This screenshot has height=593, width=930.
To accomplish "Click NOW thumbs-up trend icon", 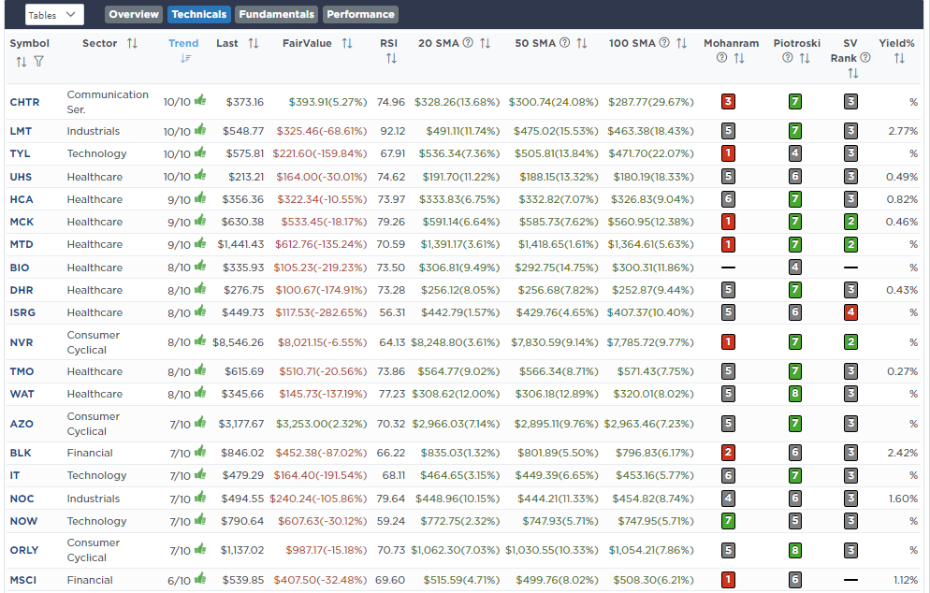I will (x=200, y=519).
